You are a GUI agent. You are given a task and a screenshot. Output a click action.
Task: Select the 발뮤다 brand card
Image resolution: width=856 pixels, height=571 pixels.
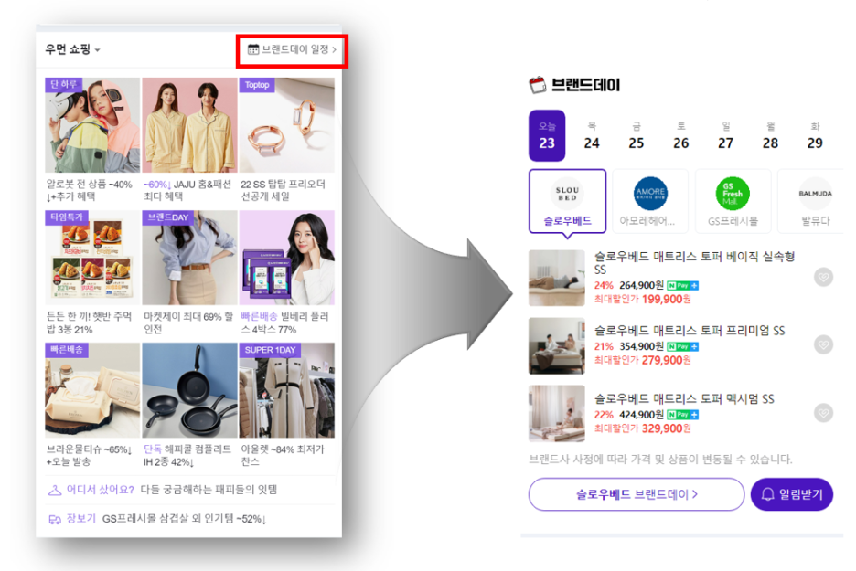click(812, 201)
